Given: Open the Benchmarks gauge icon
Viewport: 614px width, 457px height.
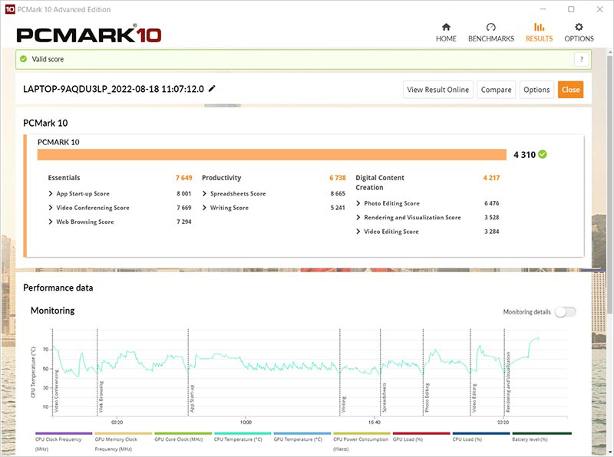Looking at the screenshot, I should click(x=490, y=28).
